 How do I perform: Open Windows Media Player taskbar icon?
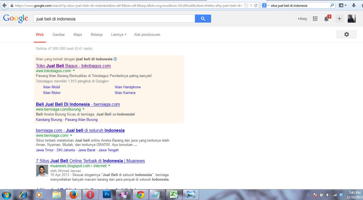pyautogui.click(x=39, y=194)
